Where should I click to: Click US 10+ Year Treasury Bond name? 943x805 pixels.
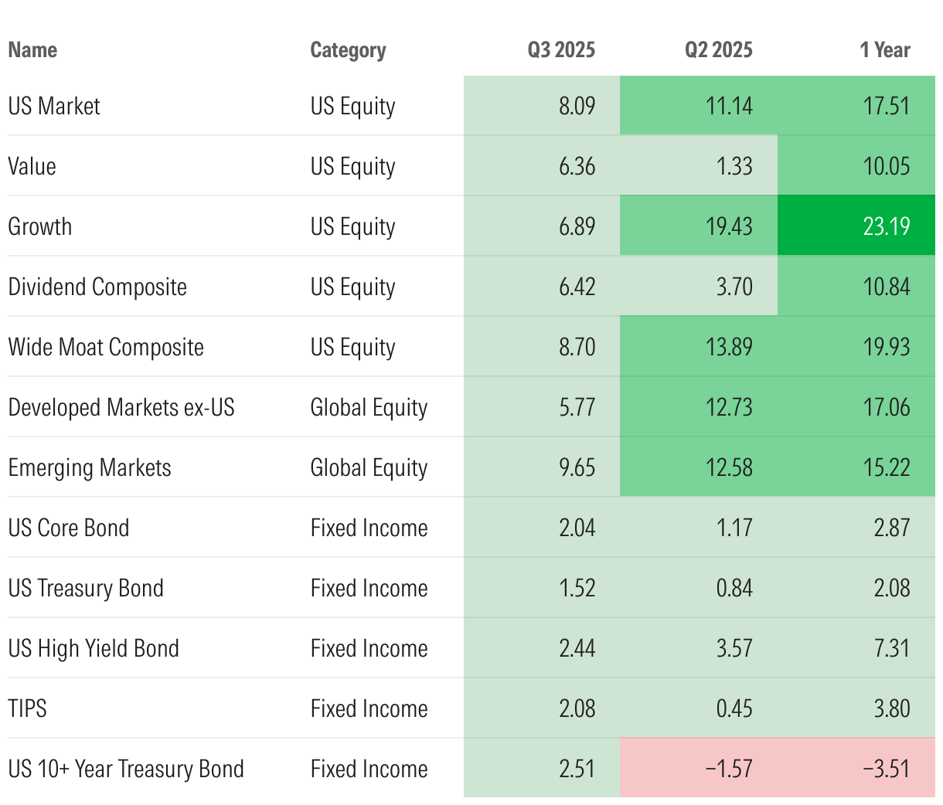click(126, 769)
